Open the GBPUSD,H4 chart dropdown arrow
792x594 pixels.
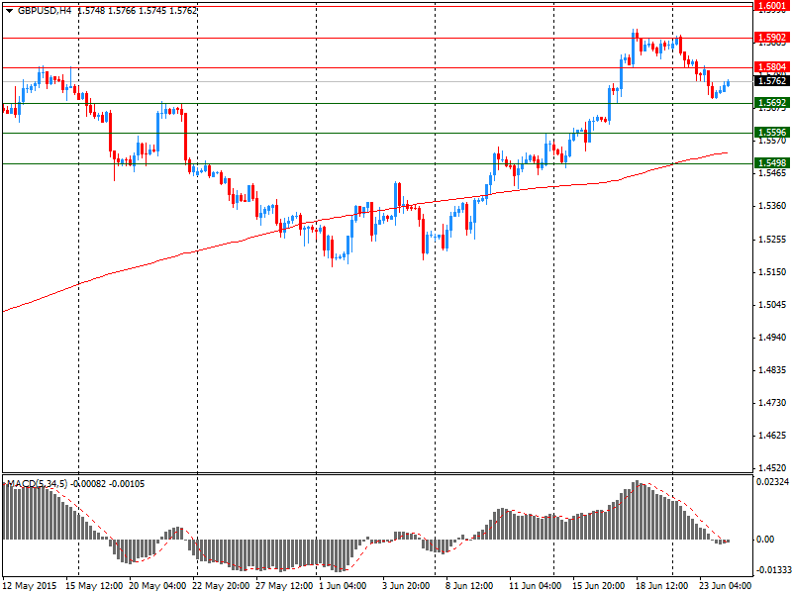(10, 11)
